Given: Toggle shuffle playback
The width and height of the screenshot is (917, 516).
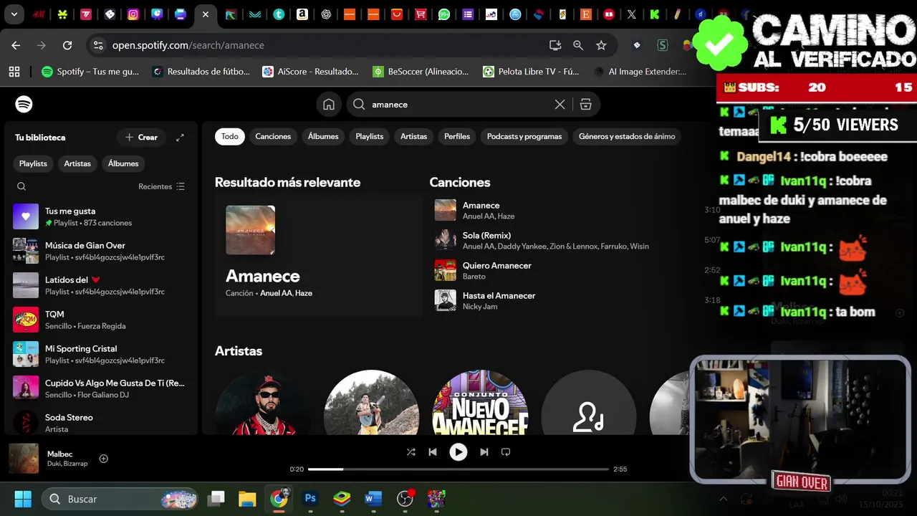Looking at the screenshot, I should click(x=411, y=452).
